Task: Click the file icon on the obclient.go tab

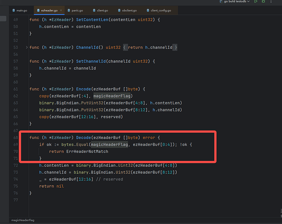Action: pyautogui.click(x=119, y=10)
